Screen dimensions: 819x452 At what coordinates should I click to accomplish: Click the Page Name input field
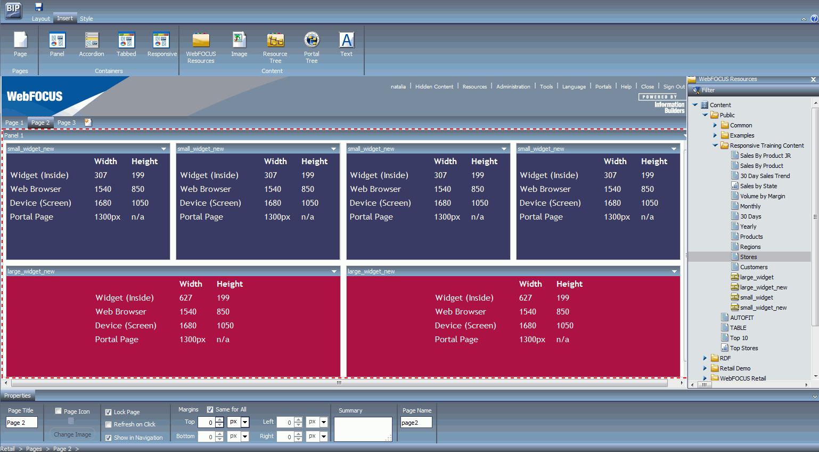coord(416,423)
